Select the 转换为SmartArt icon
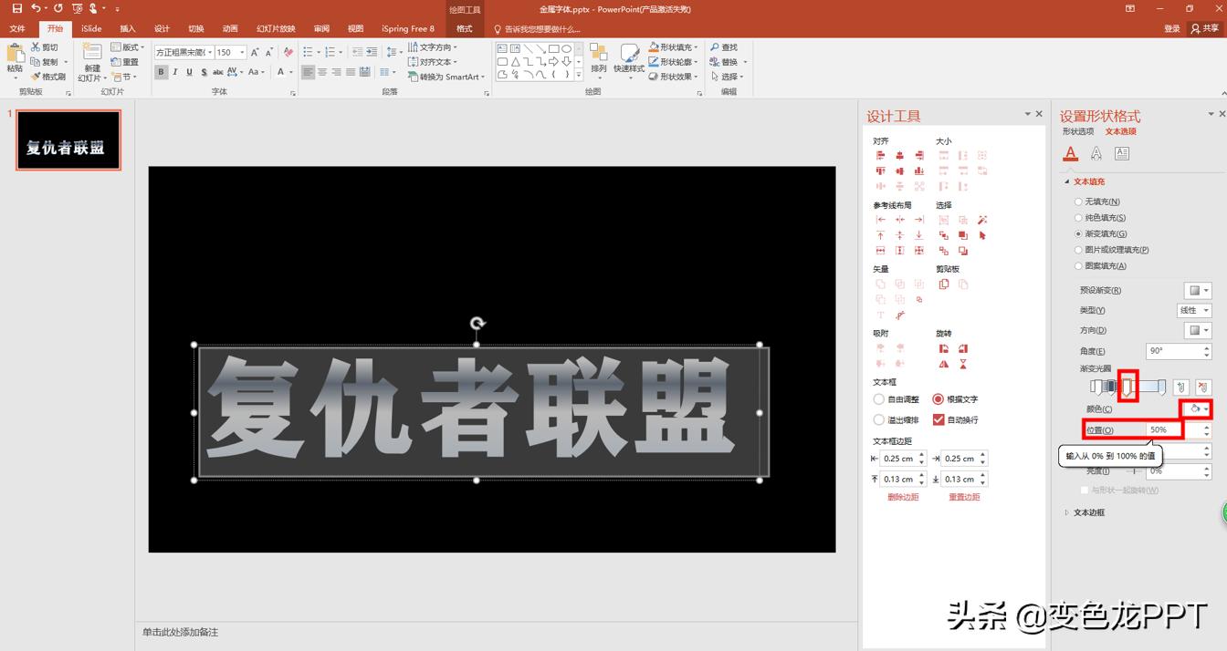Viewport: 1227px width, 651px height. click(446, 77)
